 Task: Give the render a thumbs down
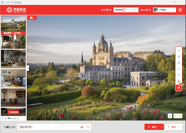click(x=179, y=116)
